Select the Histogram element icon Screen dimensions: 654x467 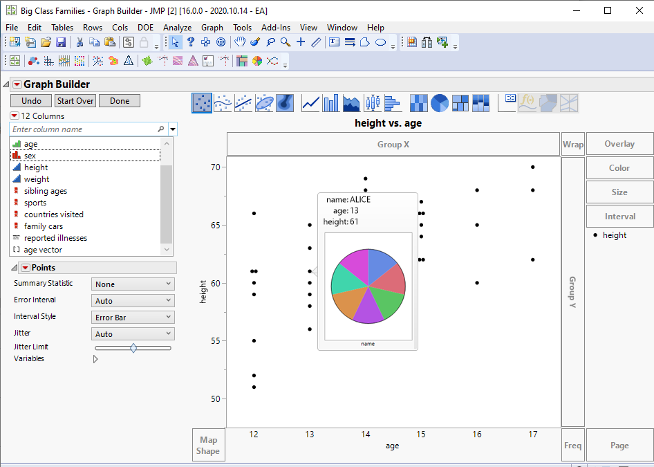393,103
